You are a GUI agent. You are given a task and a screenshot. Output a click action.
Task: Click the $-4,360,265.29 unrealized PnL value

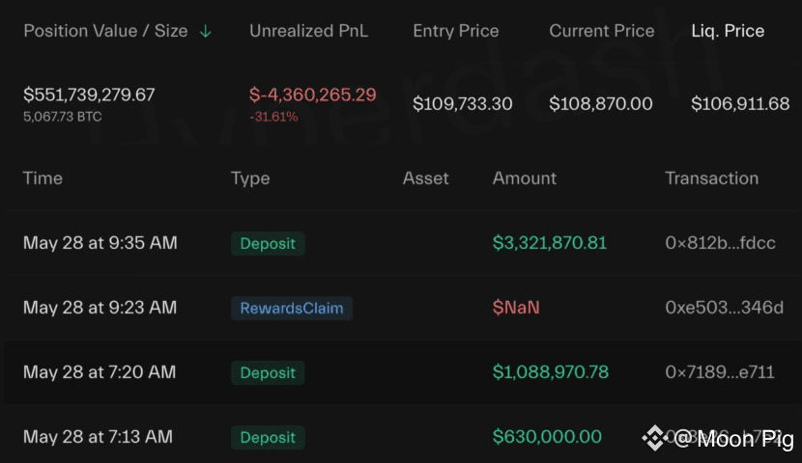(x=312, y=95)
